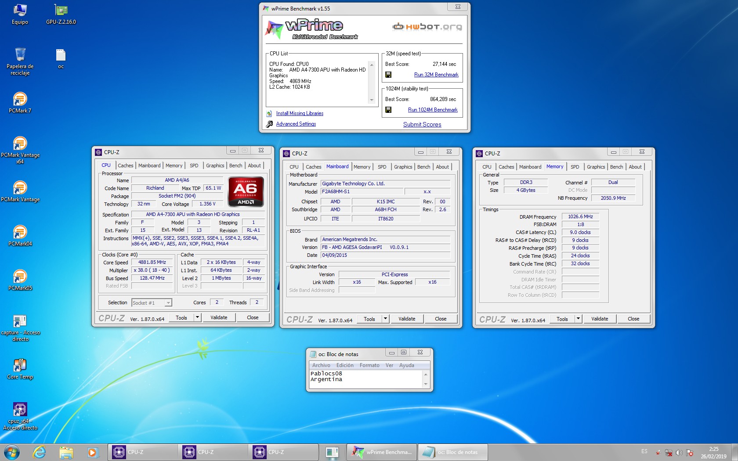Open Formato menu in Bloc de notas
Image resolution: width=738 pixels, height=461 pixels.
369,365
